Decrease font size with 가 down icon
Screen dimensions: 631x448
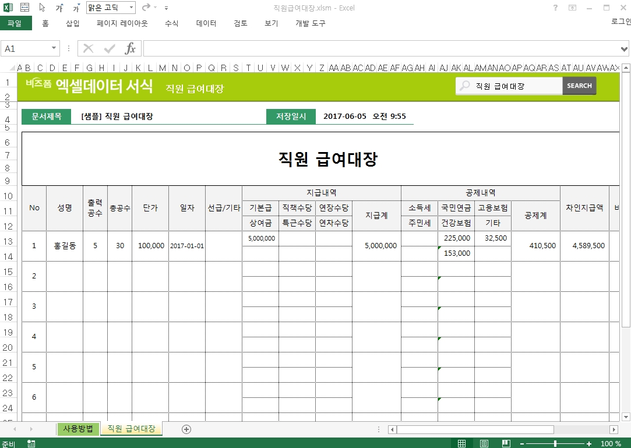[76, 7]
